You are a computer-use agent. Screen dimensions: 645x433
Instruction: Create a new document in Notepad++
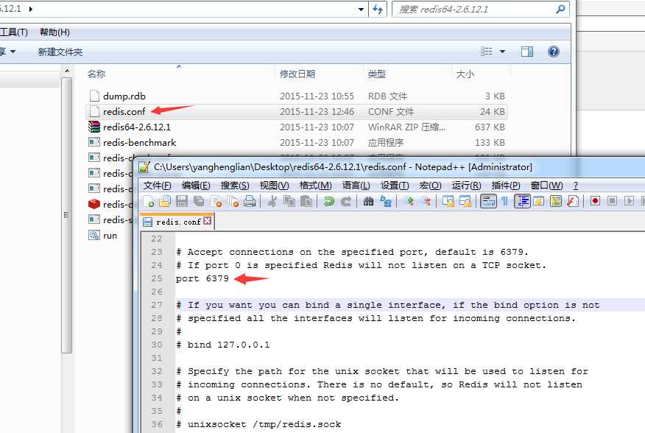[149, 201]
